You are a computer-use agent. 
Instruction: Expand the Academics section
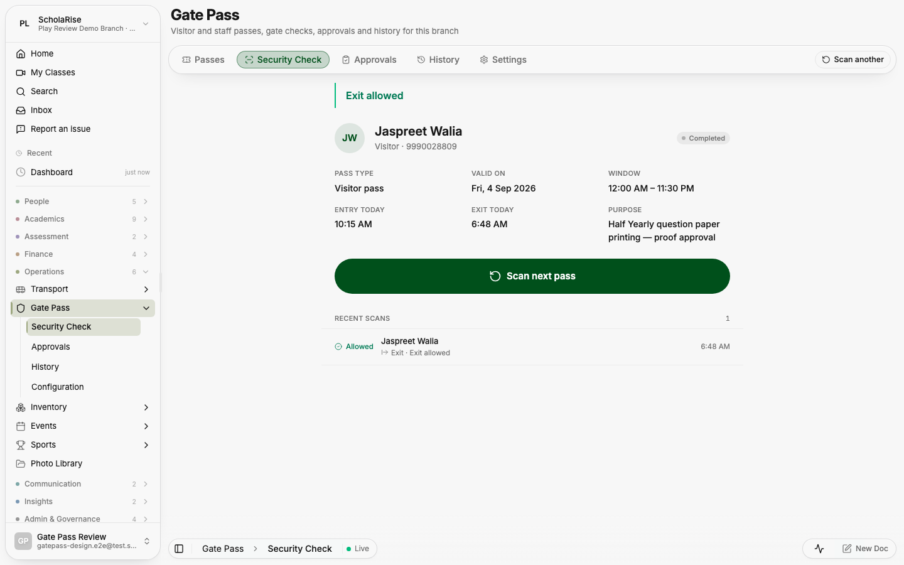click(x=146, y=219)
